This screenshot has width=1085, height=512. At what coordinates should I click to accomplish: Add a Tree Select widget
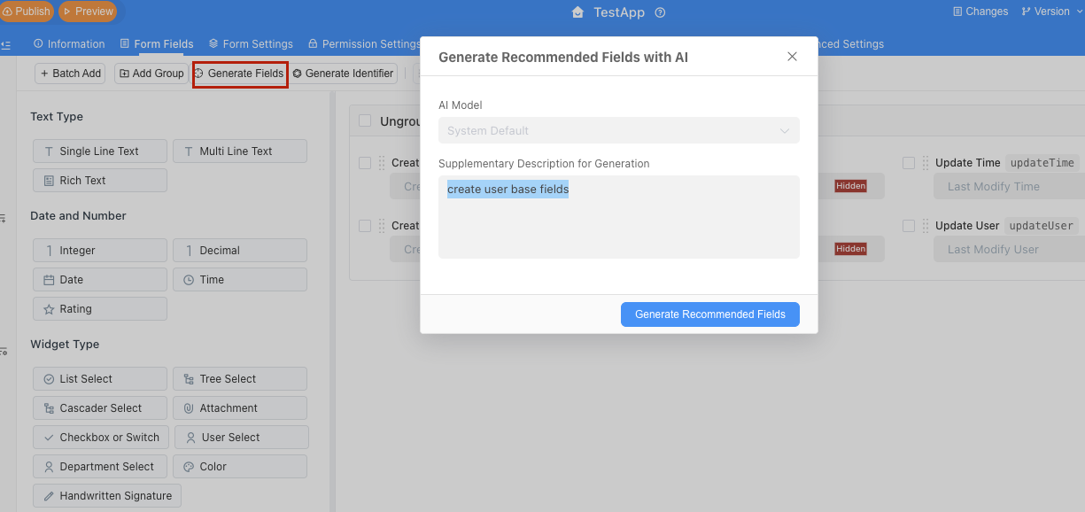pos(239,379)
